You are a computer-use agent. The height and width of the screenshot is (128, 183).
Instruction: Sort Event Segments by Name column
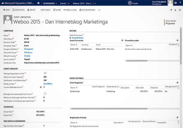click(x=74, y=88)
